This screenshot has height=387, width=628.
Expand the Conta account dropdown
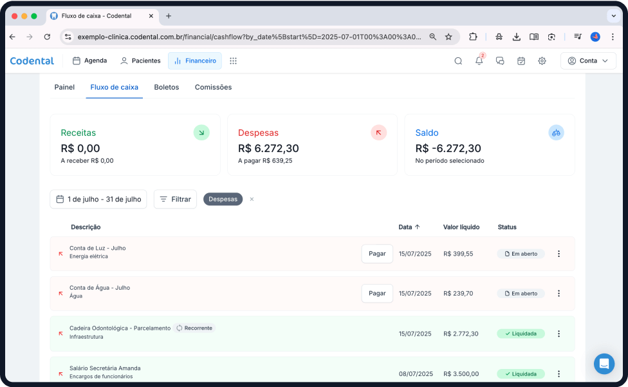coord(588,61)
